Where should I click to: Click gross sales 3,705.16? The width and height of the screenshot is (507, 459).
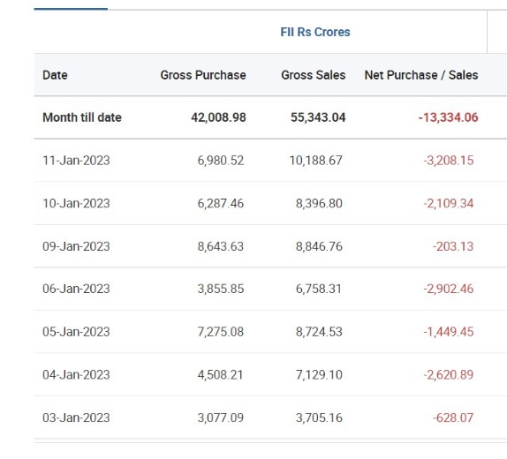pos(319,418)
